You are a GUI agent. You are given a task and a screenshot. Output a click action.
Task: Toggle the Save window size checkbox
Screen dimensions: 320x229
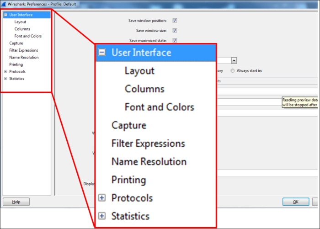click(x=175, y=31)
